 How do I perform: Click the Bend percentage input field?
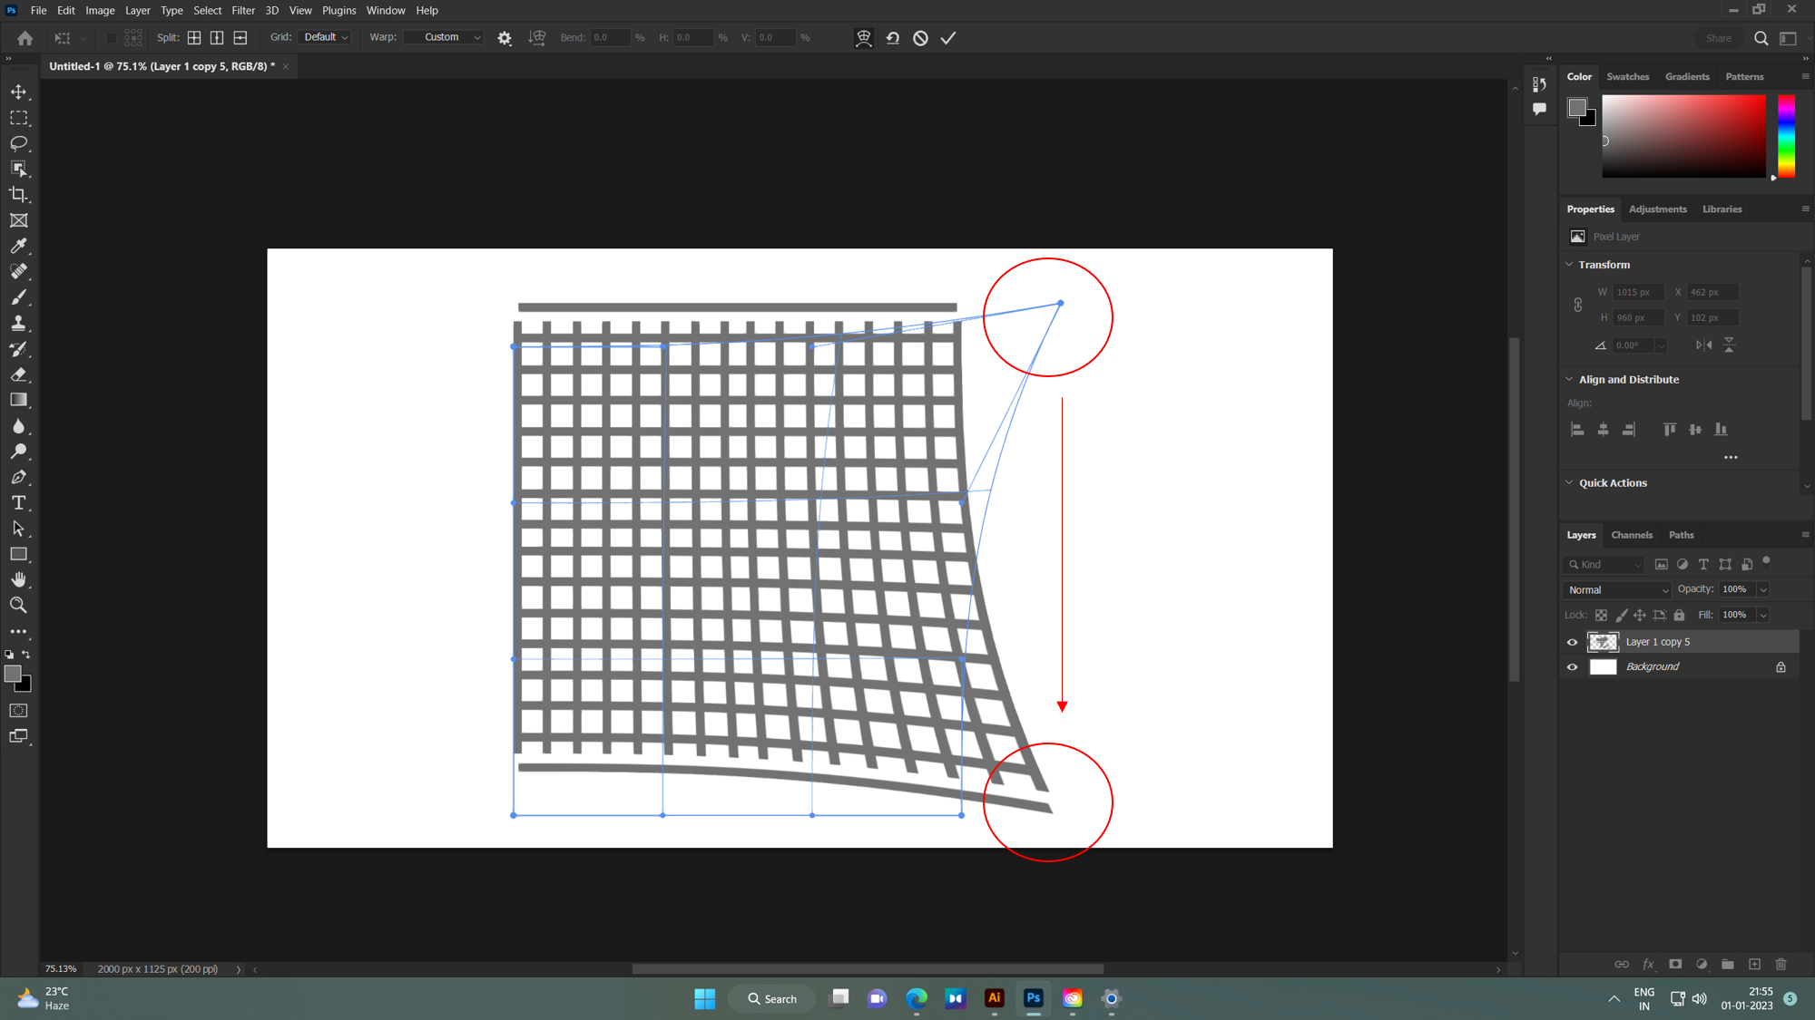(x=611, y=37)
